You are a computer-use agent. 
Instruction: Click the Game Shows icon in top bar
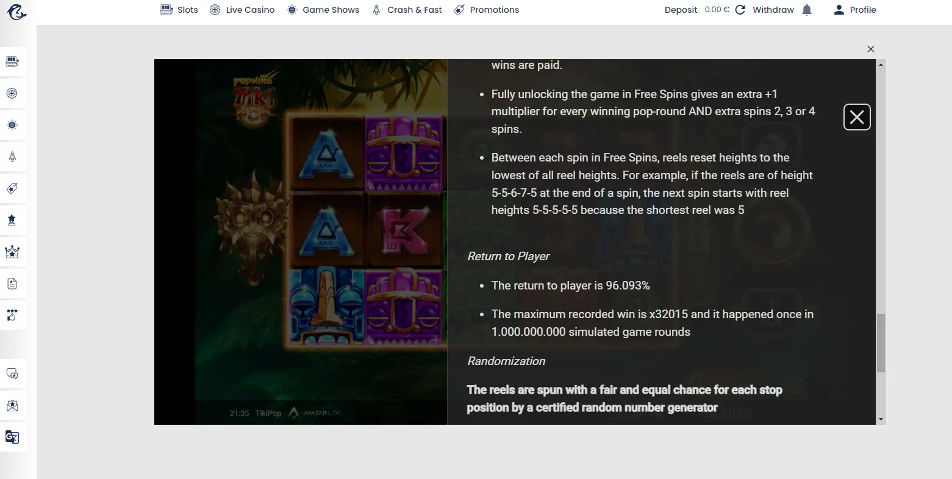pyautogui.click(x=292, y=10)
